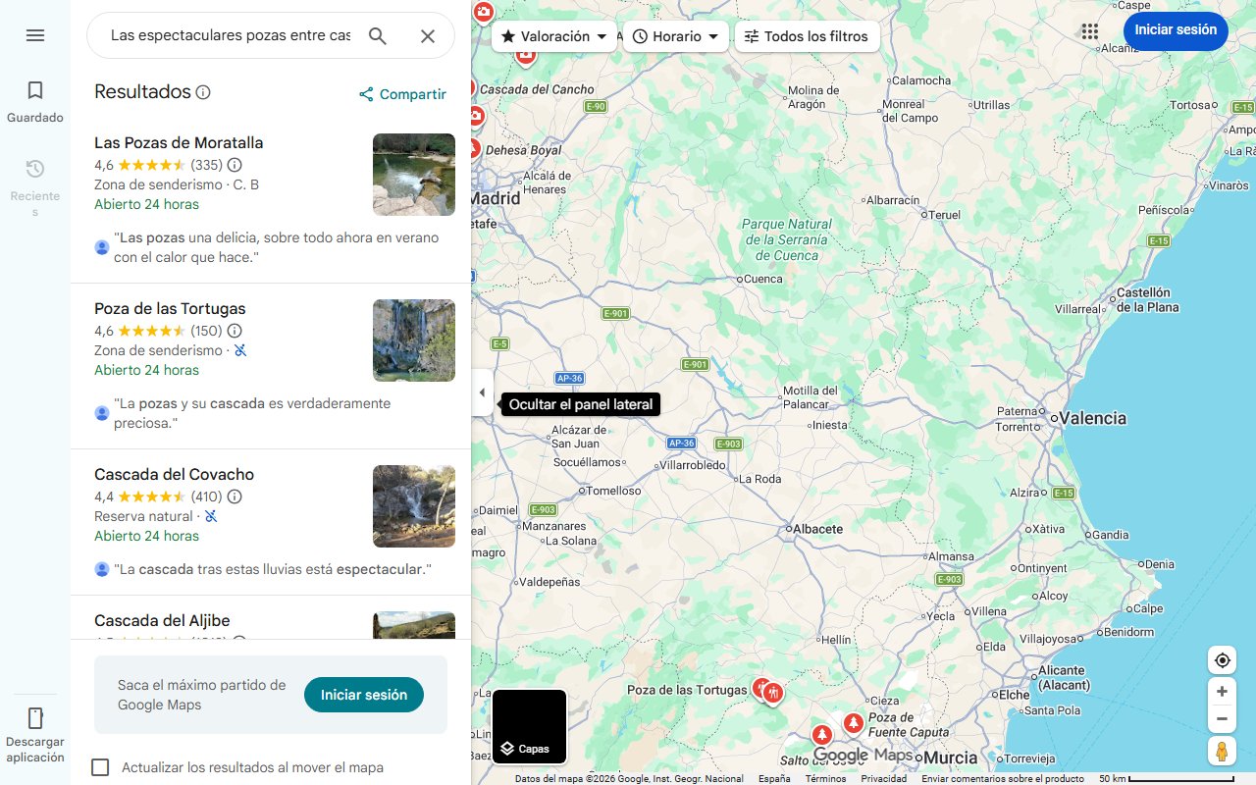Zoom in using the plus control
The width and height of the screenshot is (1256, 785).
pyautogui.click(x=1222, y=691)
